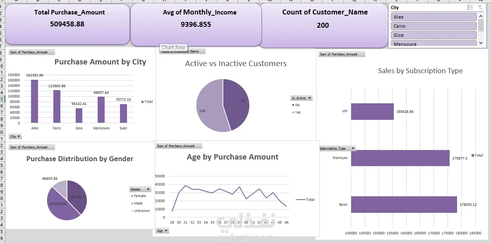Toggle the Cairo slicer item

(434, 26)
